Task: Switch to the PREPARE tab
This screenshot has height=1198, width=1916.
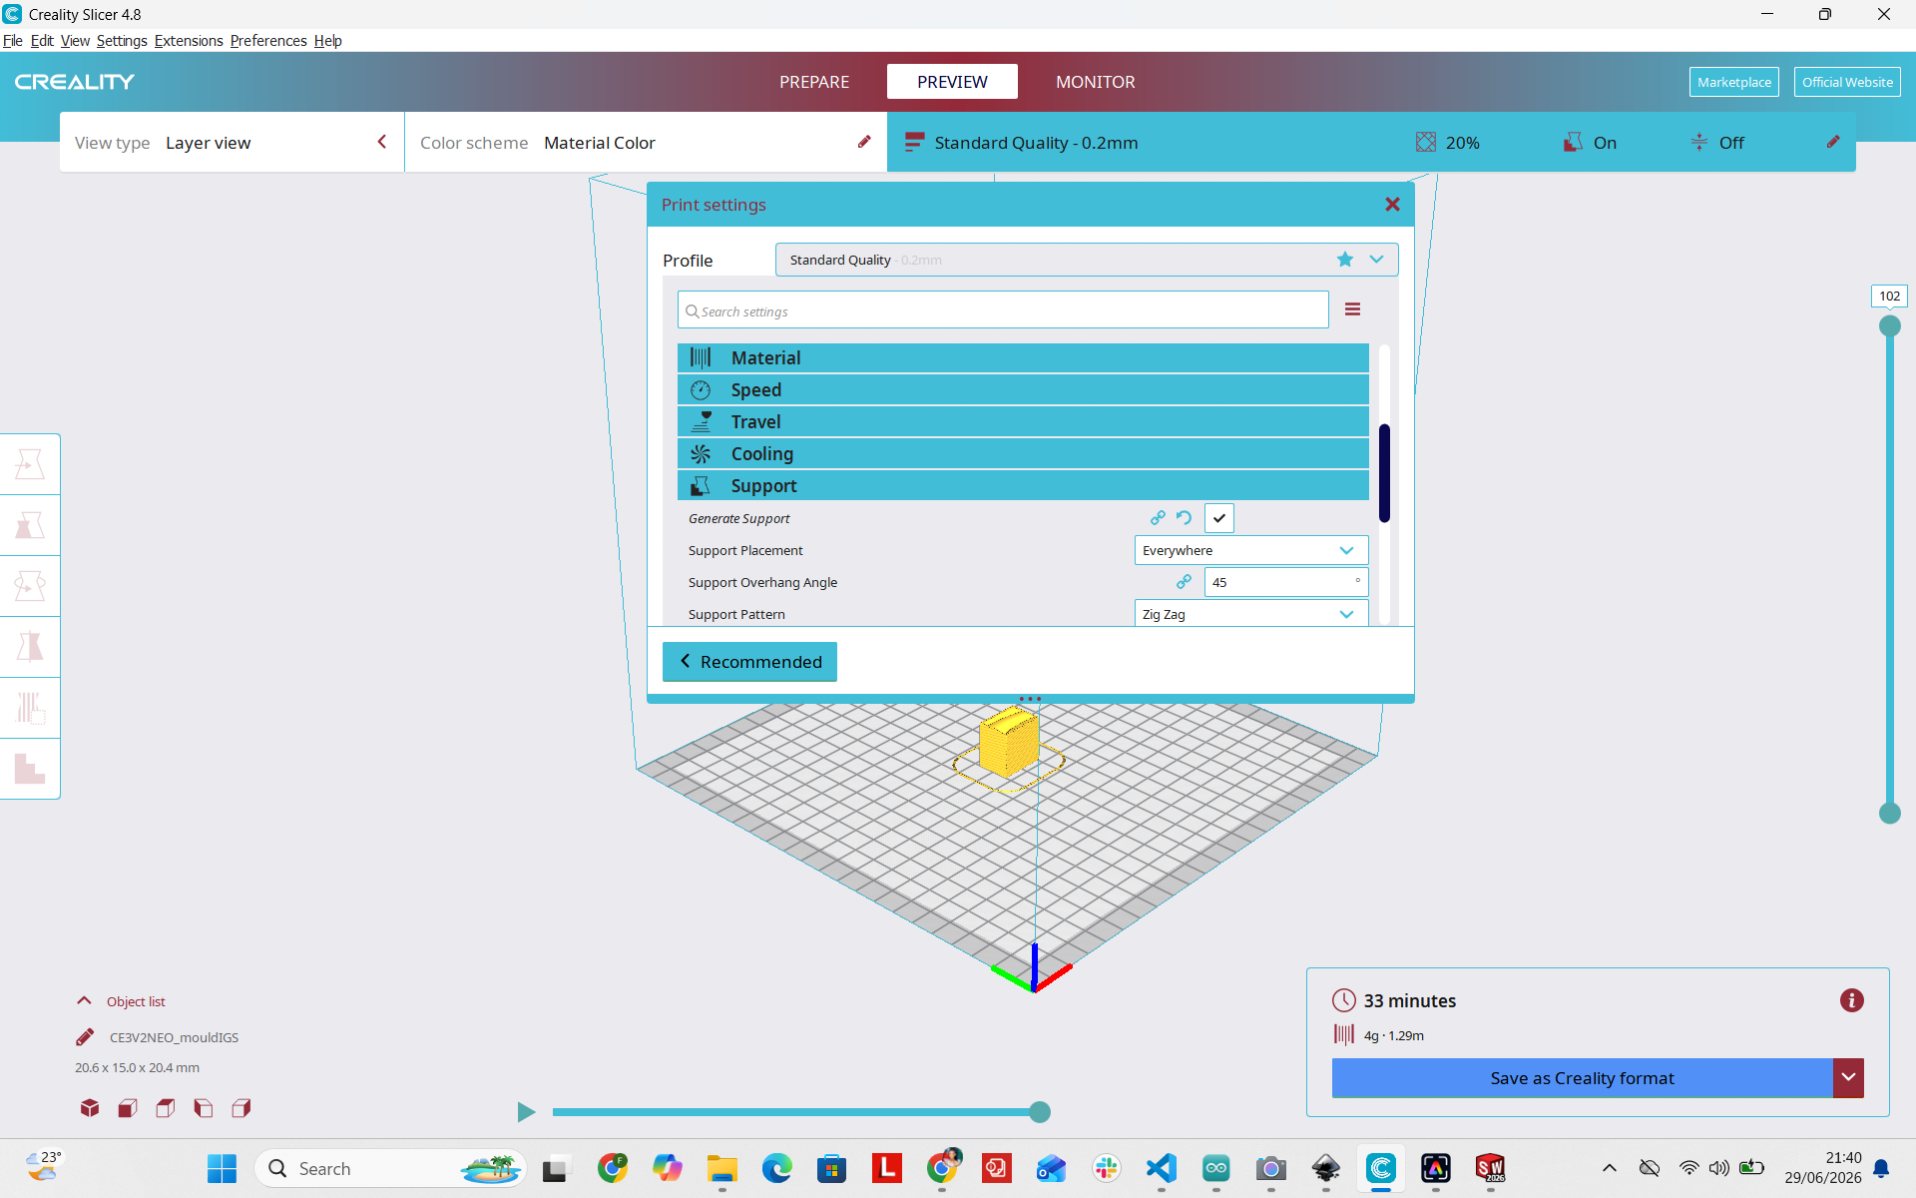Action: point(814,82)
